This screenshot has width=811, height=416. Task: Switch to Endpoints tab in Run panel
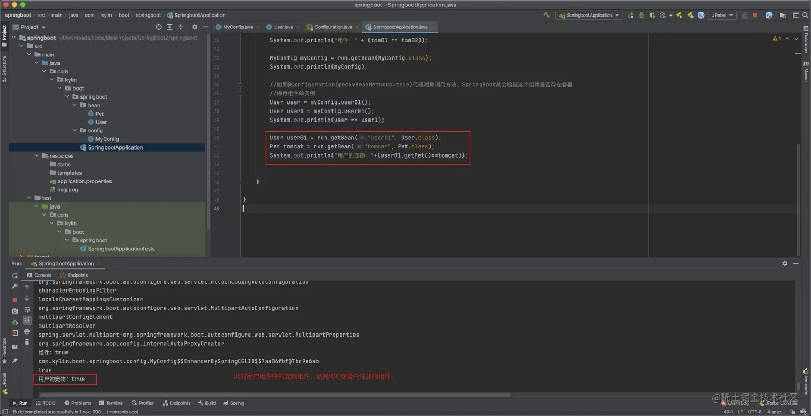tap(74, 275)
